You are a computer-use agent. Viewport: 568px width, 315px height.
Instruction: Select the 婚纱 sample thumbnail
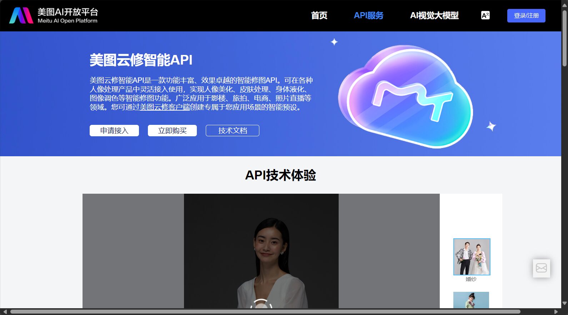472,257
